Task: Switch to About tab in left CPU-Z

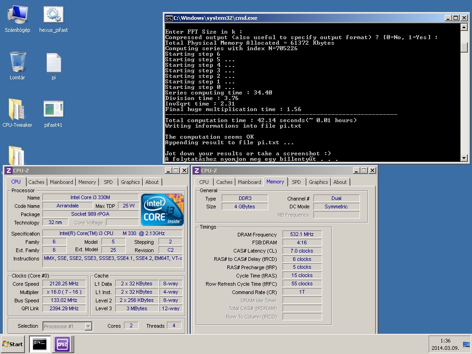Action: pyautogui.click(x=152, y=182)
